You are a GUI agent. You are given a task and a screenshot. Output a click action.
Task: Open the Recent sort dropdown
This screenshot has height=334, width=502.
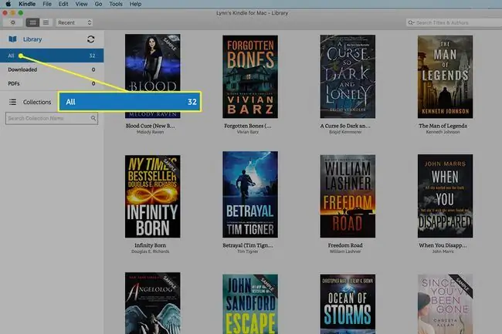(74, 22)
